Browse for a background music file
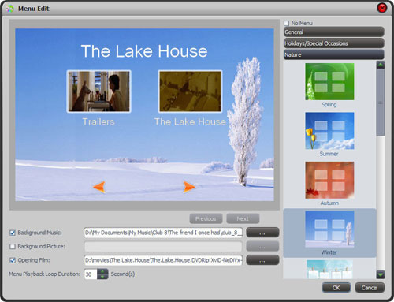 coord(262,233)
